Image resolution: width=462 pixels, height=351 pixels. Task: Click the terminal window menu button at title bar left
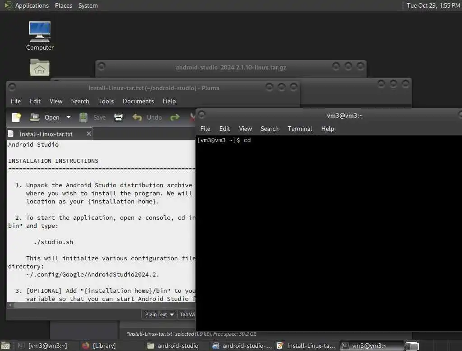point(202,115)
